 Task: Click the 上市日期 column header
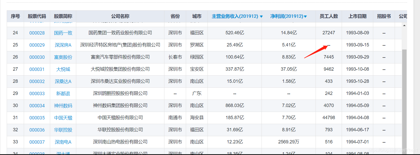(x=357, y=16)
